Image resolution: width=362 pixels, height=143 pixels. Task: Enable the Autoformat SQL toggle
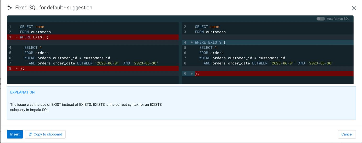(x=320, y=19)
